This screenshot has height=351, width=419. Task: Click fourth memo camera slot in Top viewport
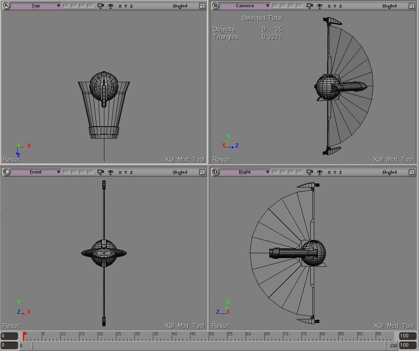90,6
